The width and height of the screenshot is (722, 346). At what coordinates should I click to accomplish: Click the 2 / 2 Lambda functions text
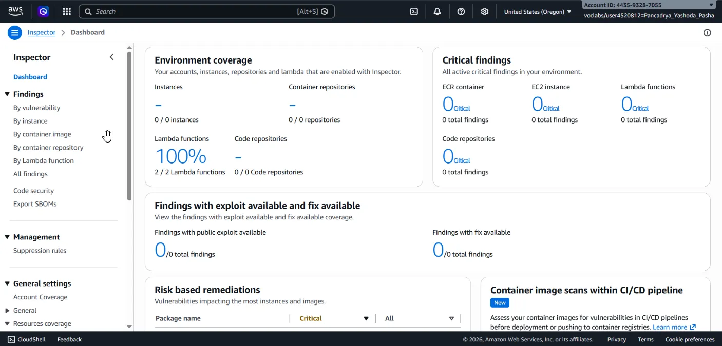coord(190,172)
